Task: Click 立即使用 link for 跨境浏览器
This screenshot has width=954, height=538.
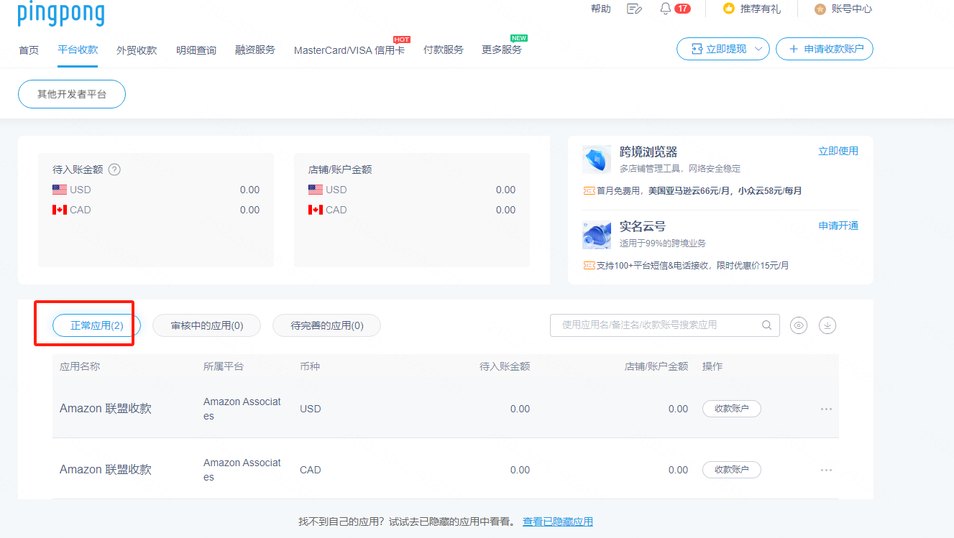Action: pyautogui.click(x=838, y=151)
